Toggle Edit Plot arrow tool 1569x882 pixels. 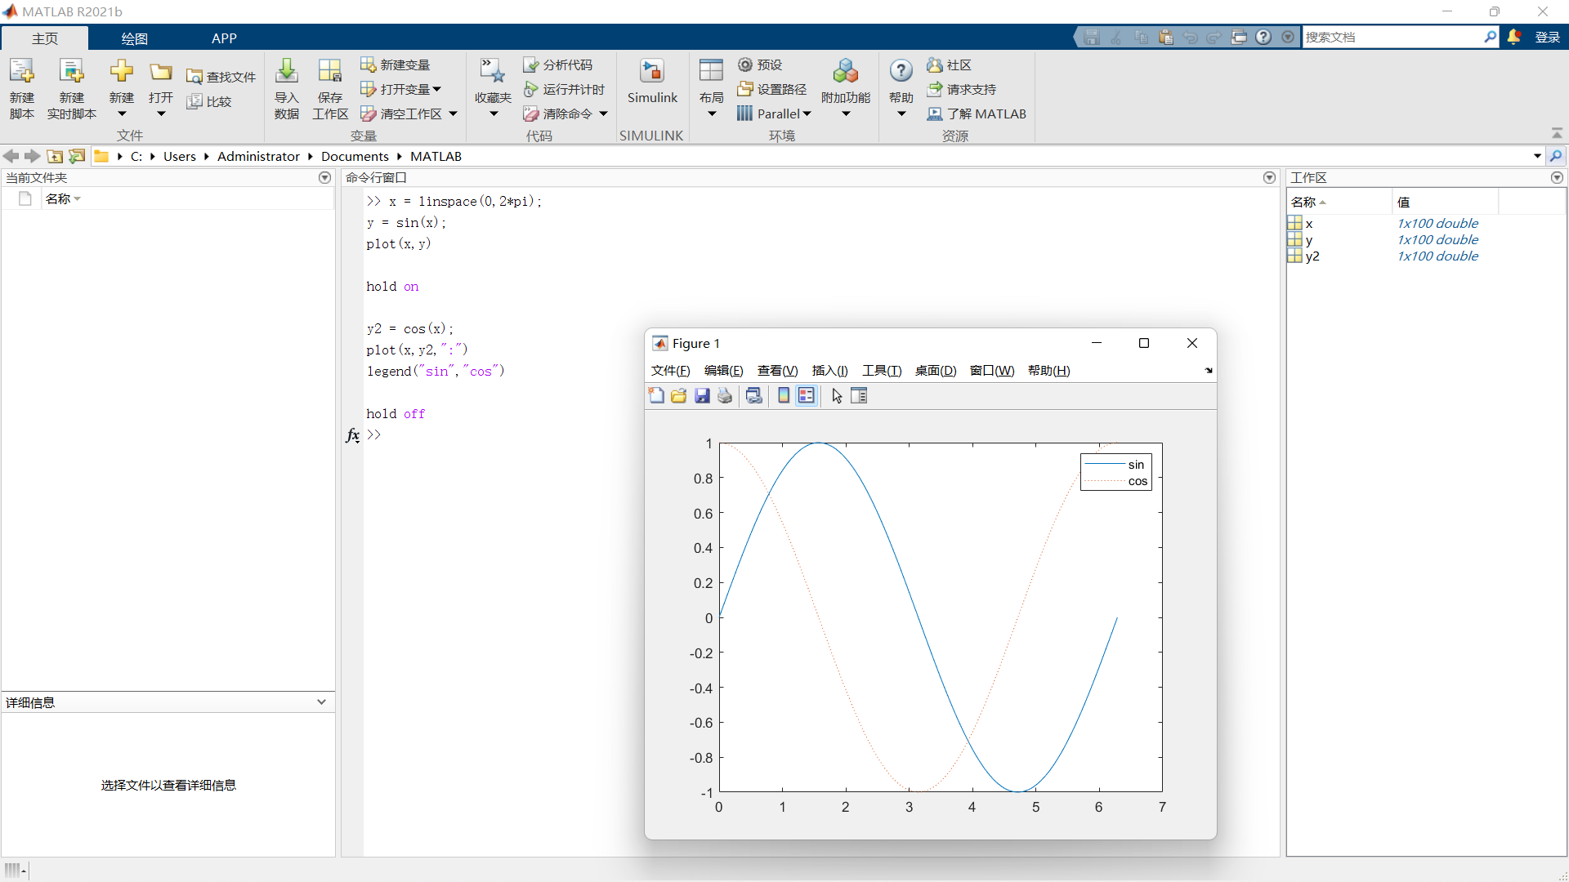tap(837, 396)
